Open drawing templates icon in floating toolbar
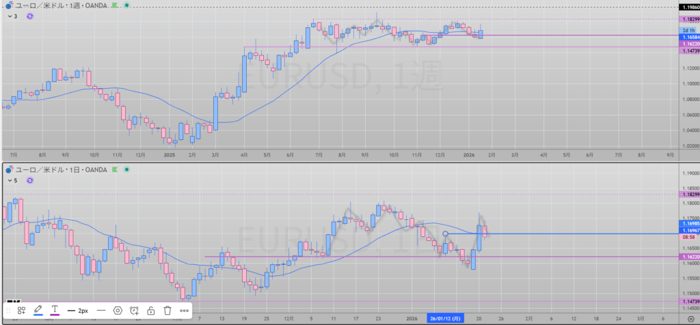Screen dimensions: 700x325 pos(22,310)
